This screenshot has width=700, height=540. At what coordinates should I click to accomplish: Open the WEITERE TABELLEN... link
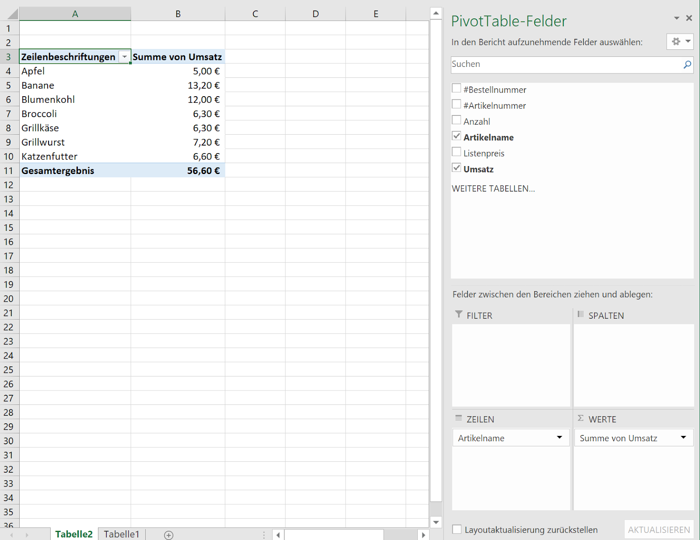[x=493, y=188]
